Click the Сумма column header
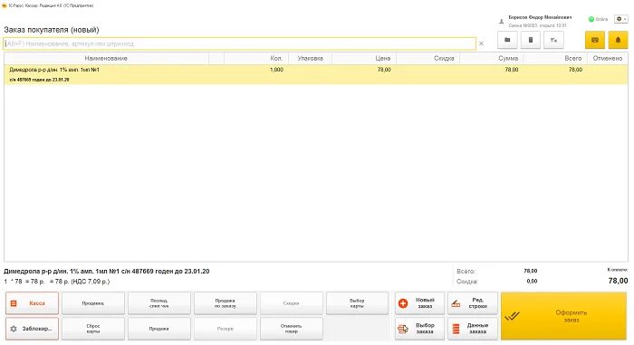The width and height of the screenshot is (634, 345). click(492, 59)
